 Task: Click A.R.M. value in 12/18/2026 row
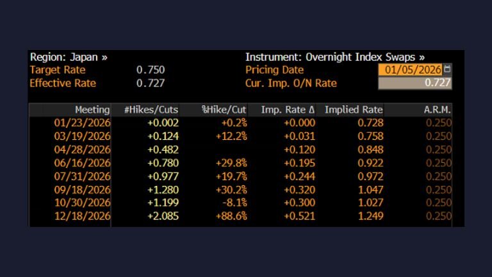tap(439, 216)
